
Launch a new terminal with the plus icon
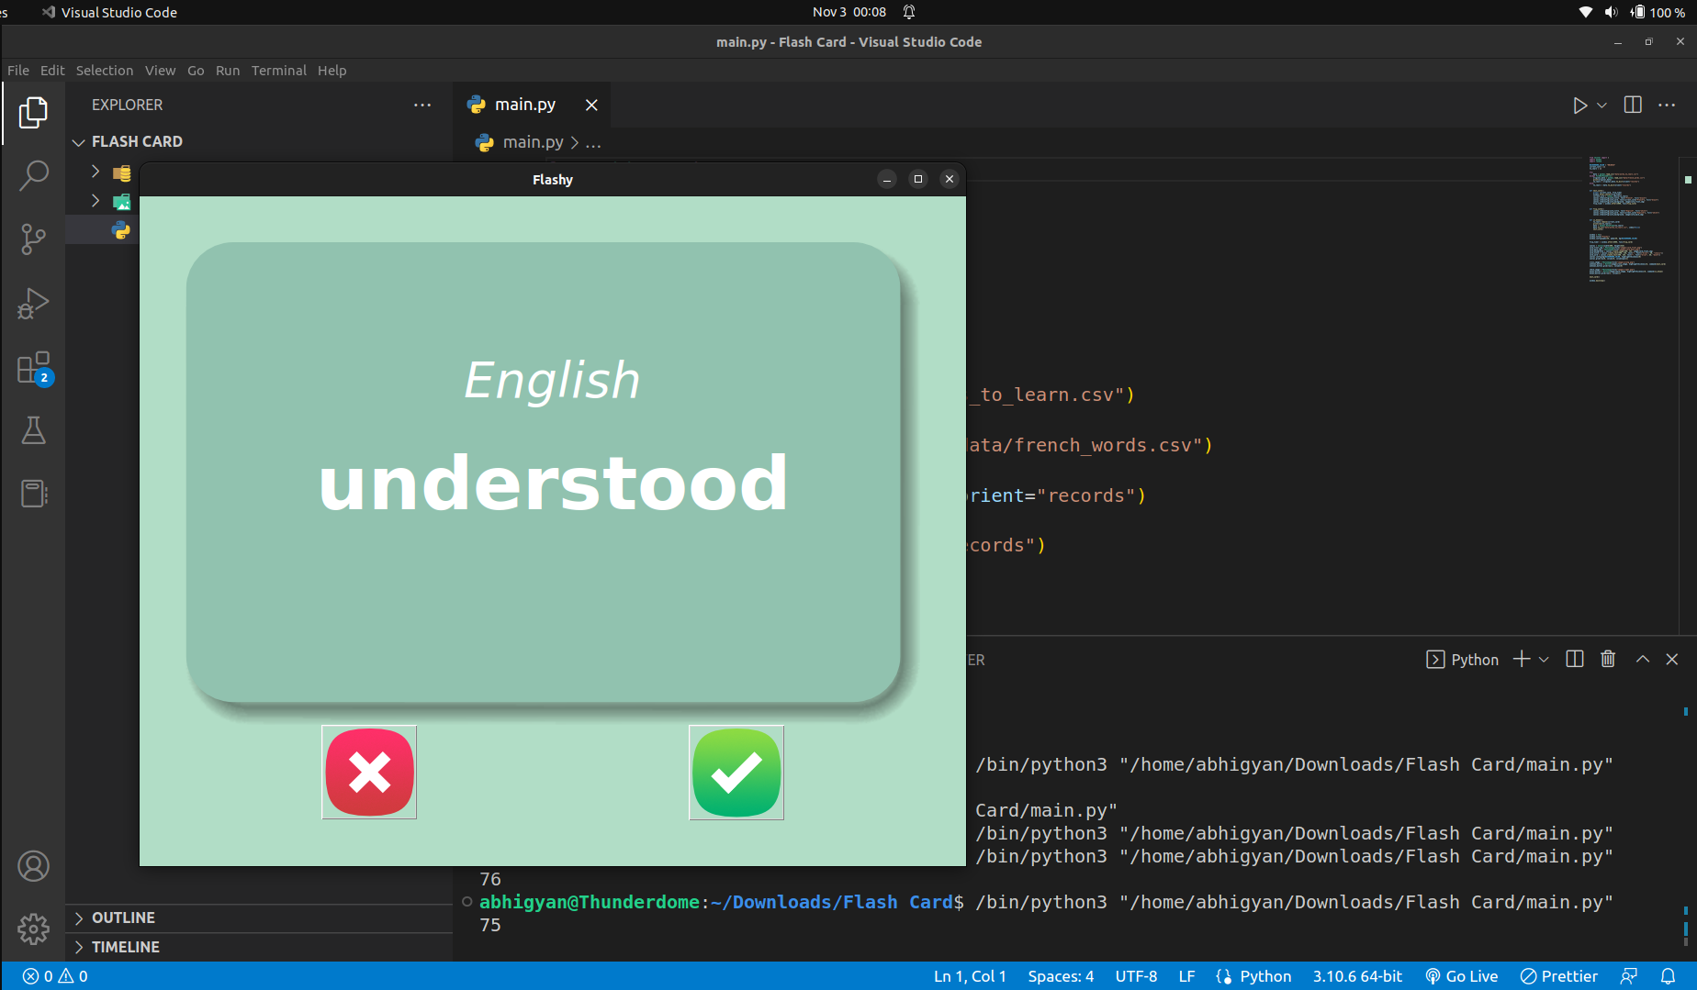click(1520, 659)
